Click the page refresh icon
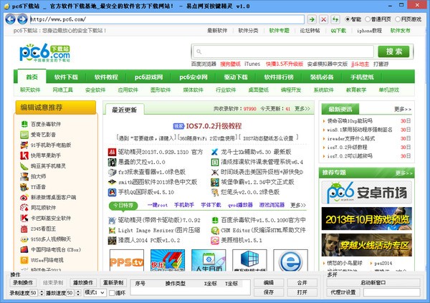 [335, 19]
